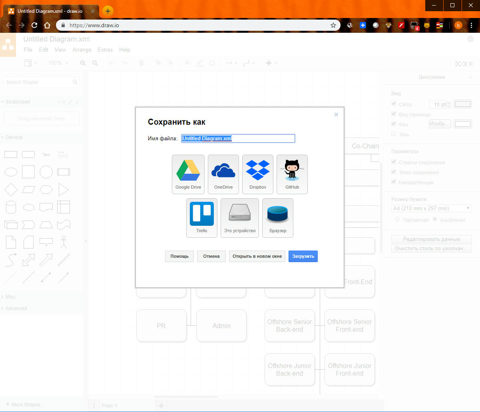This screenshot has width=480, height=412.
Task: Choose 'Браузер' browser storage
Action: (x=278, y=218)
